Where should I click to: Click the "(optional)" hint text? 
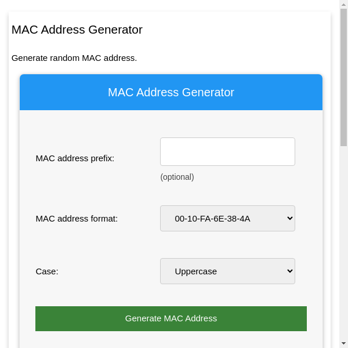point(177,177)
